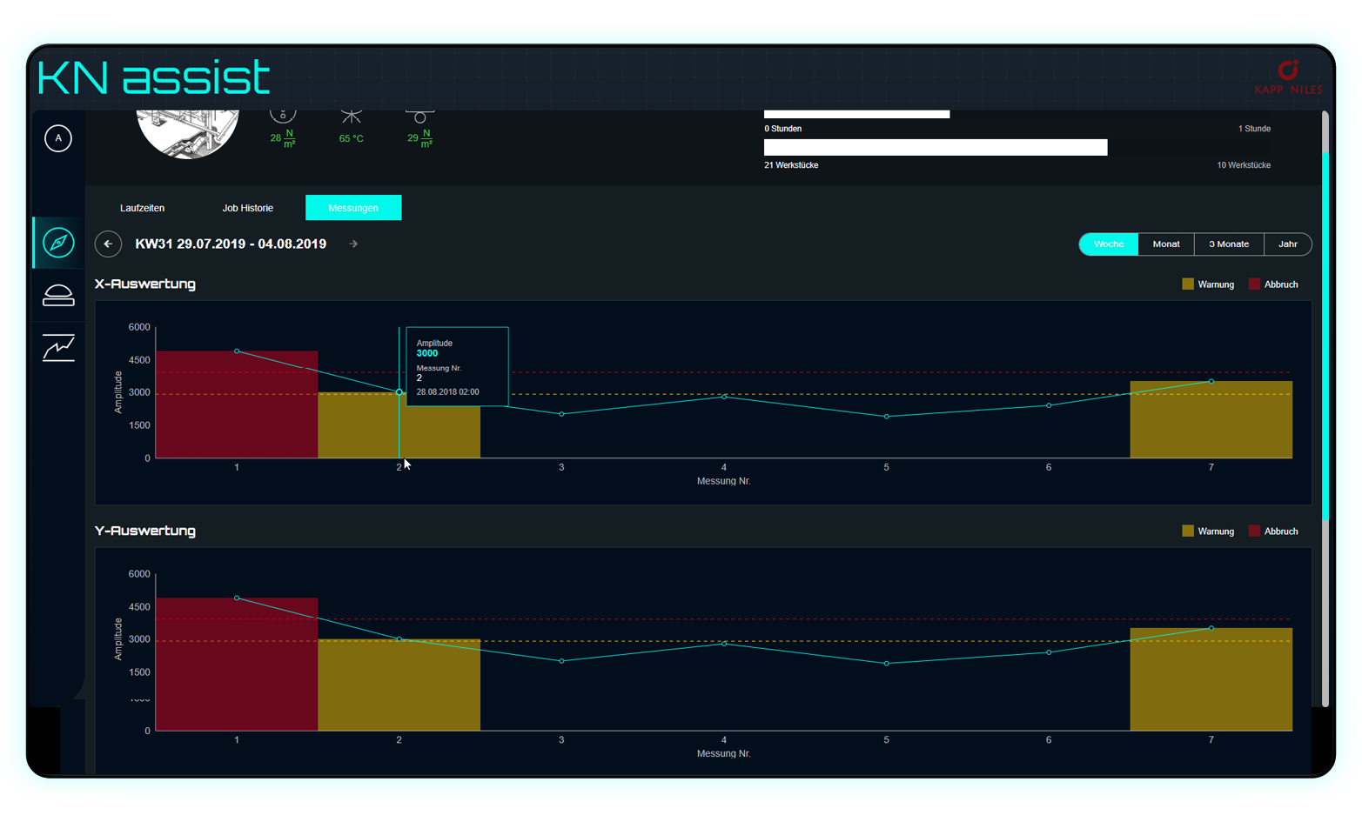Click the machine thumbnail image
The width and height of the screenshot is (1362, 822).
point(188,134)
